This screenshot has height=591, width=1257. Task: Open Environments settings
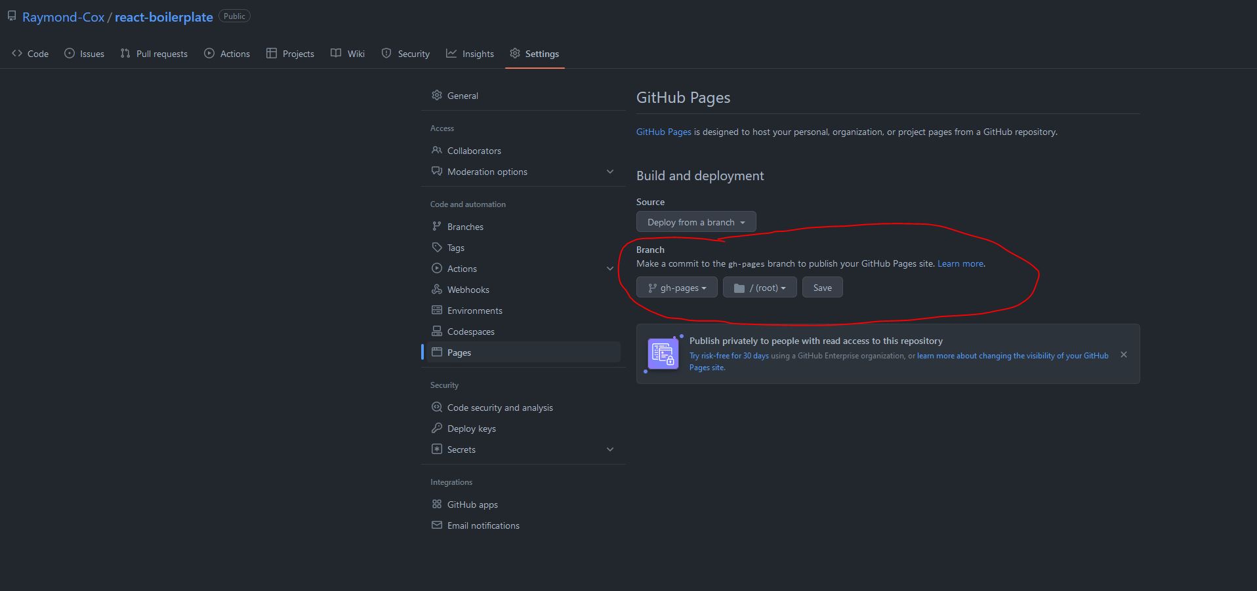pos(524,311)
